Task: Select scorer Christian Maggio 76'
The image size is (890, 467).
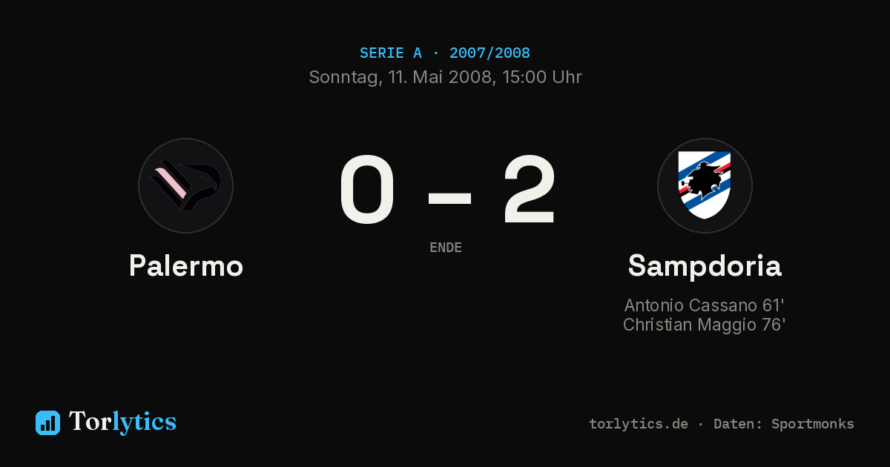Action: (x=705, y=325)
